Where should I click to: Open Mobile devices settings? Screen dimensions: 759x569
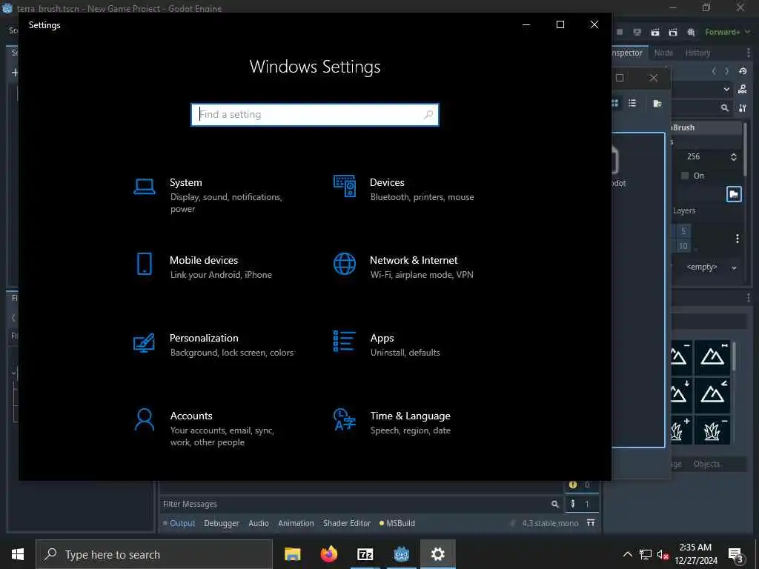(203, 267)
